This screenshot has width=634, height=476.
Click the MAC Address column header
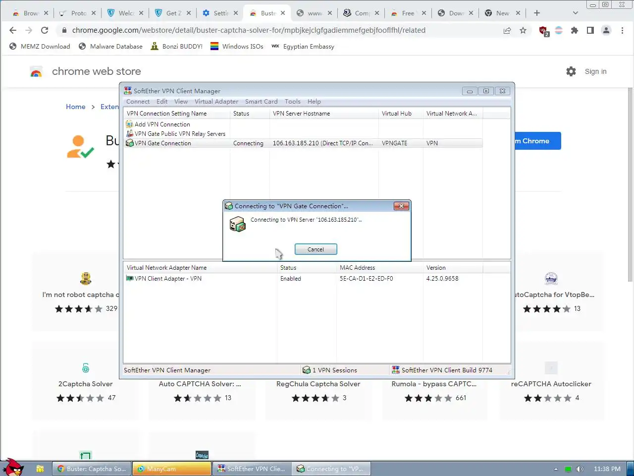click(379, 268)
